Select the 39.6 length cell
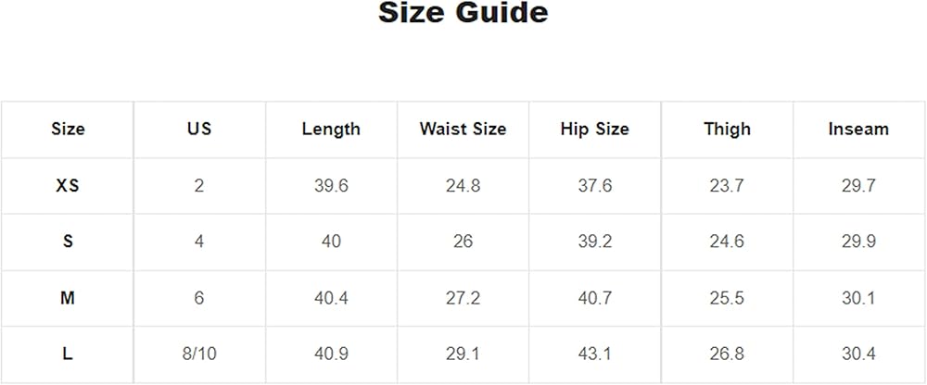Image resolution: width=927 pixels, height=385 pixels. pyautogui.click(x=331, y=185)
